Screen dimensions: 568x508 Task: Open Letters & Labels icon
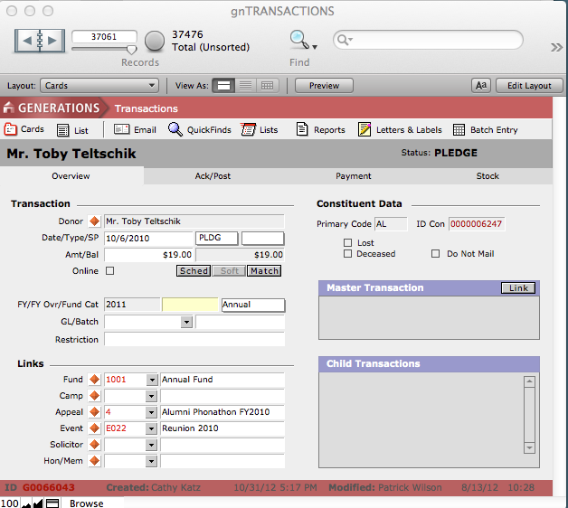[364, 129]
